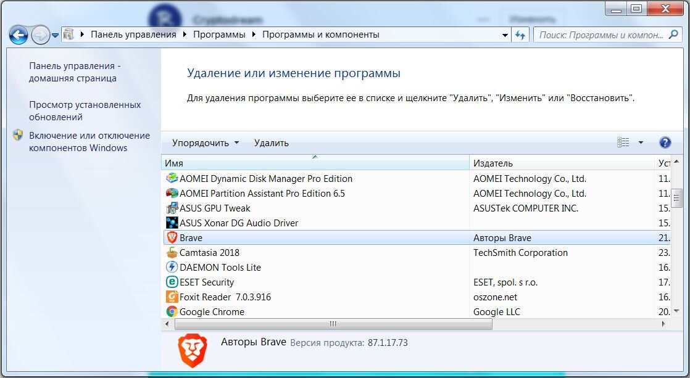Sort by Имя column header
The height and width of the screenshot is (378, 690).
(315, 163)
